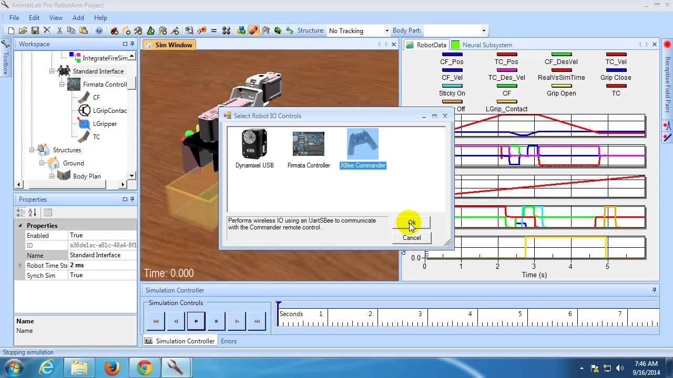The height and width of the screenshot is (378, 673).
Task: Toggle auto-hide pin on Properties panel
Action: pos(132,199)
